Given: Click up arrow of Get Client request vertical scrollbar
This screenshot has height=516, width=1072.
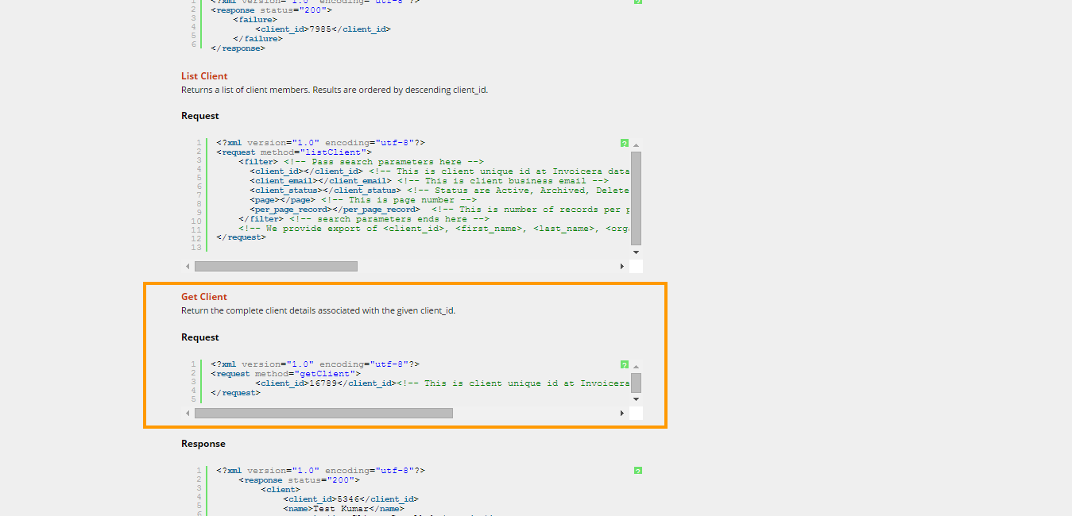Looking at the screenshot, I should (637, 367).
